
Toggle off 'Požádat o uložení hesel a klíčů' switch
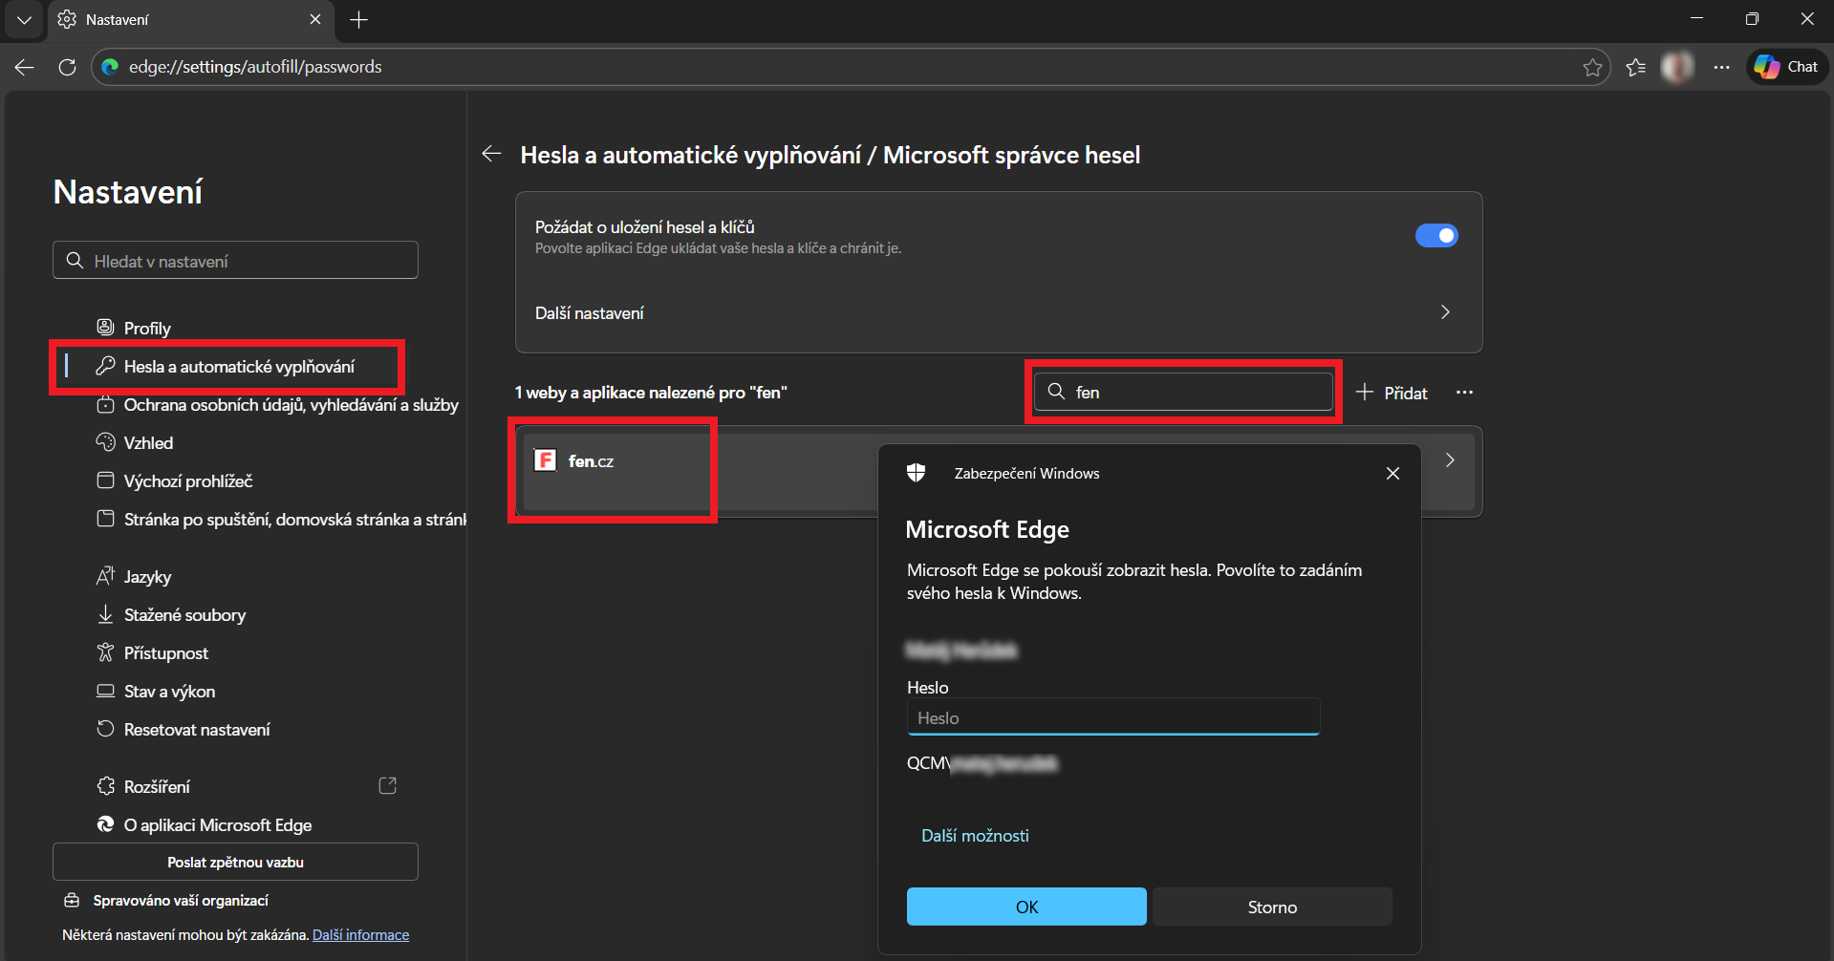(x=1435, y=236)
